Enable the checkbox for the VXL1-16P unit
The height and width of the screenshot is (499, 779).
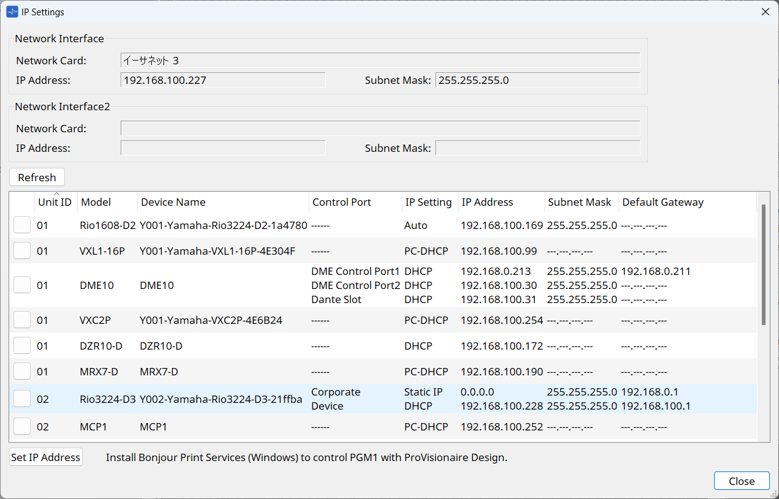click(22, 251)
